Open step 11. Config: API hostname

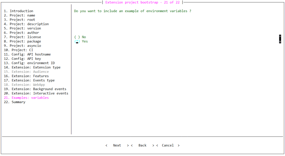[x=27, y=54]
